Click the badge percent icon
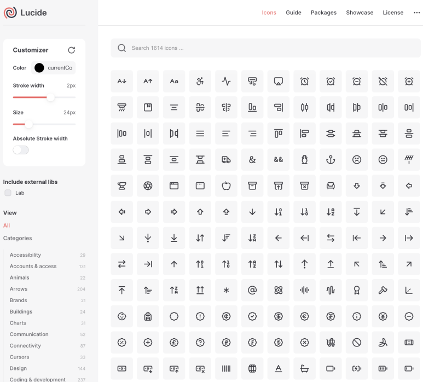Screen dimensions: 423x382 121,343
